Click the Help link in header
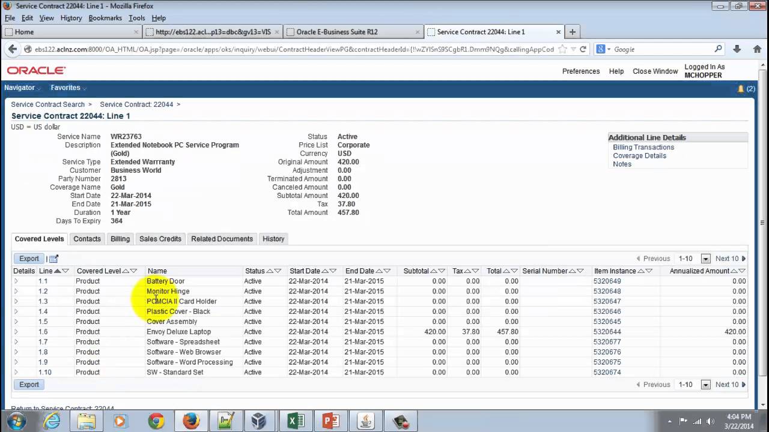The image size is (769, 432). click(616, 71)
